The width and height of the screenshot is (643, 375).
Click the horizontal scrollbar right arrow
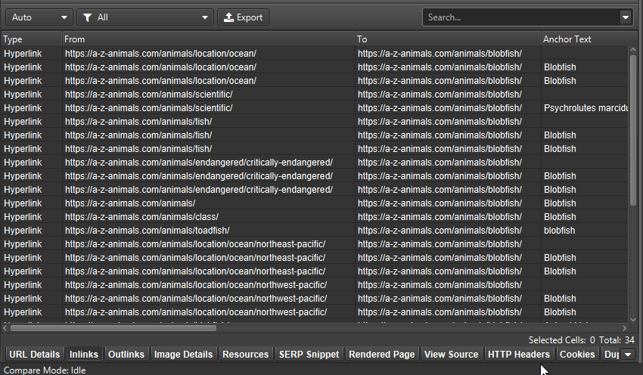(x=624, y=328)
